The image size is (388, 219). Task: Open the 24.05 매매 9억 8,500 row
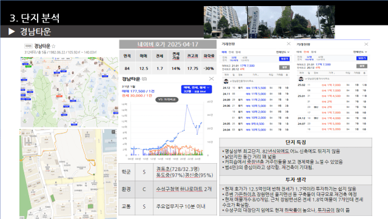255,124
